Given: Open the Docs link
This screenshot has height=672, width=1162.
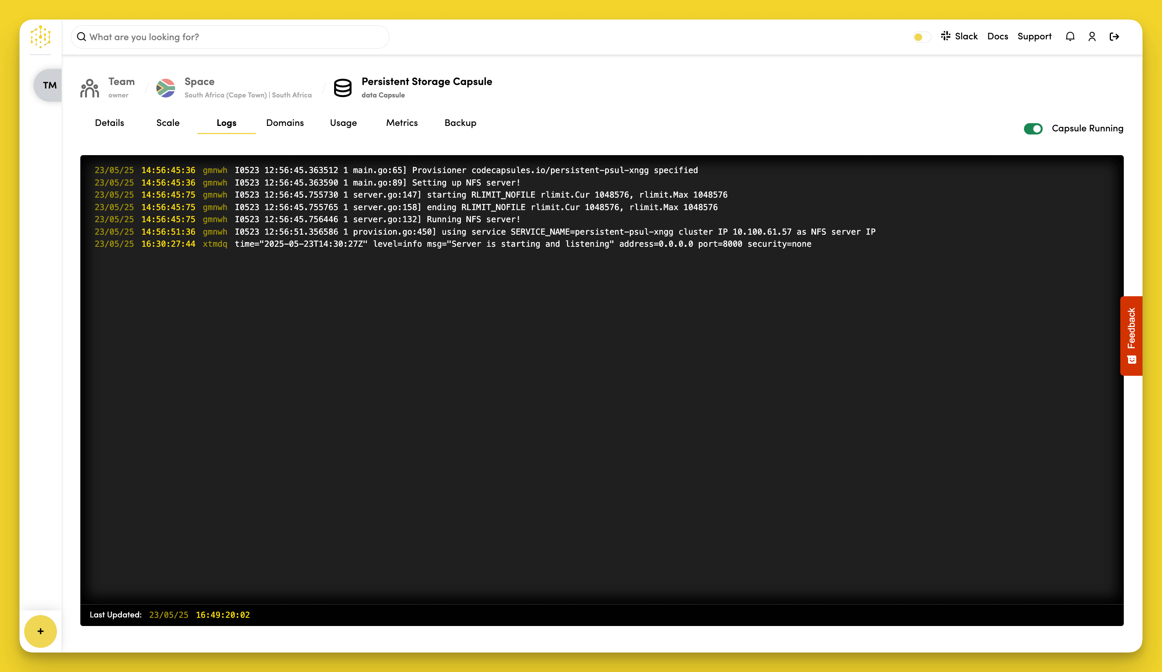Looking at the screenshot, I should 997,36.
